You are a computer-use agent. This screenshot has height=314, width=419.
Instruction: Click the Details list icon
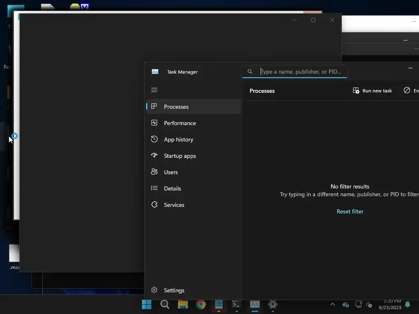154,188
